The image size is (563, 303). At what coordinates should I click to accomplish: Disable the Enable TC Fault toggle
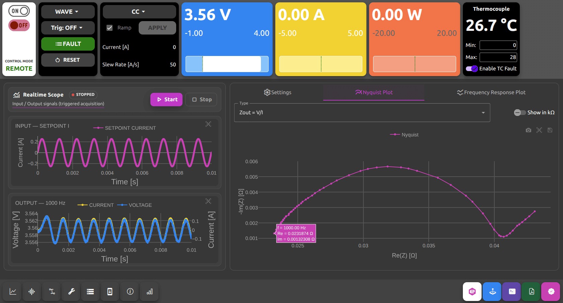472,68
